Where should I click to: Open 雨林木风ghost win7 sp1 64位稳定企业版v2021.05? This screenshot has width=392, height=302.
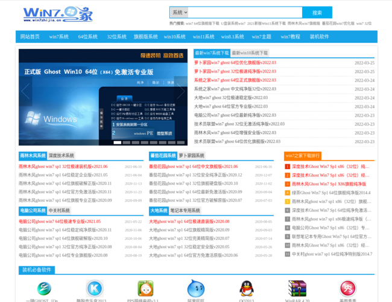pyautogui.click(x=63, y=175)
